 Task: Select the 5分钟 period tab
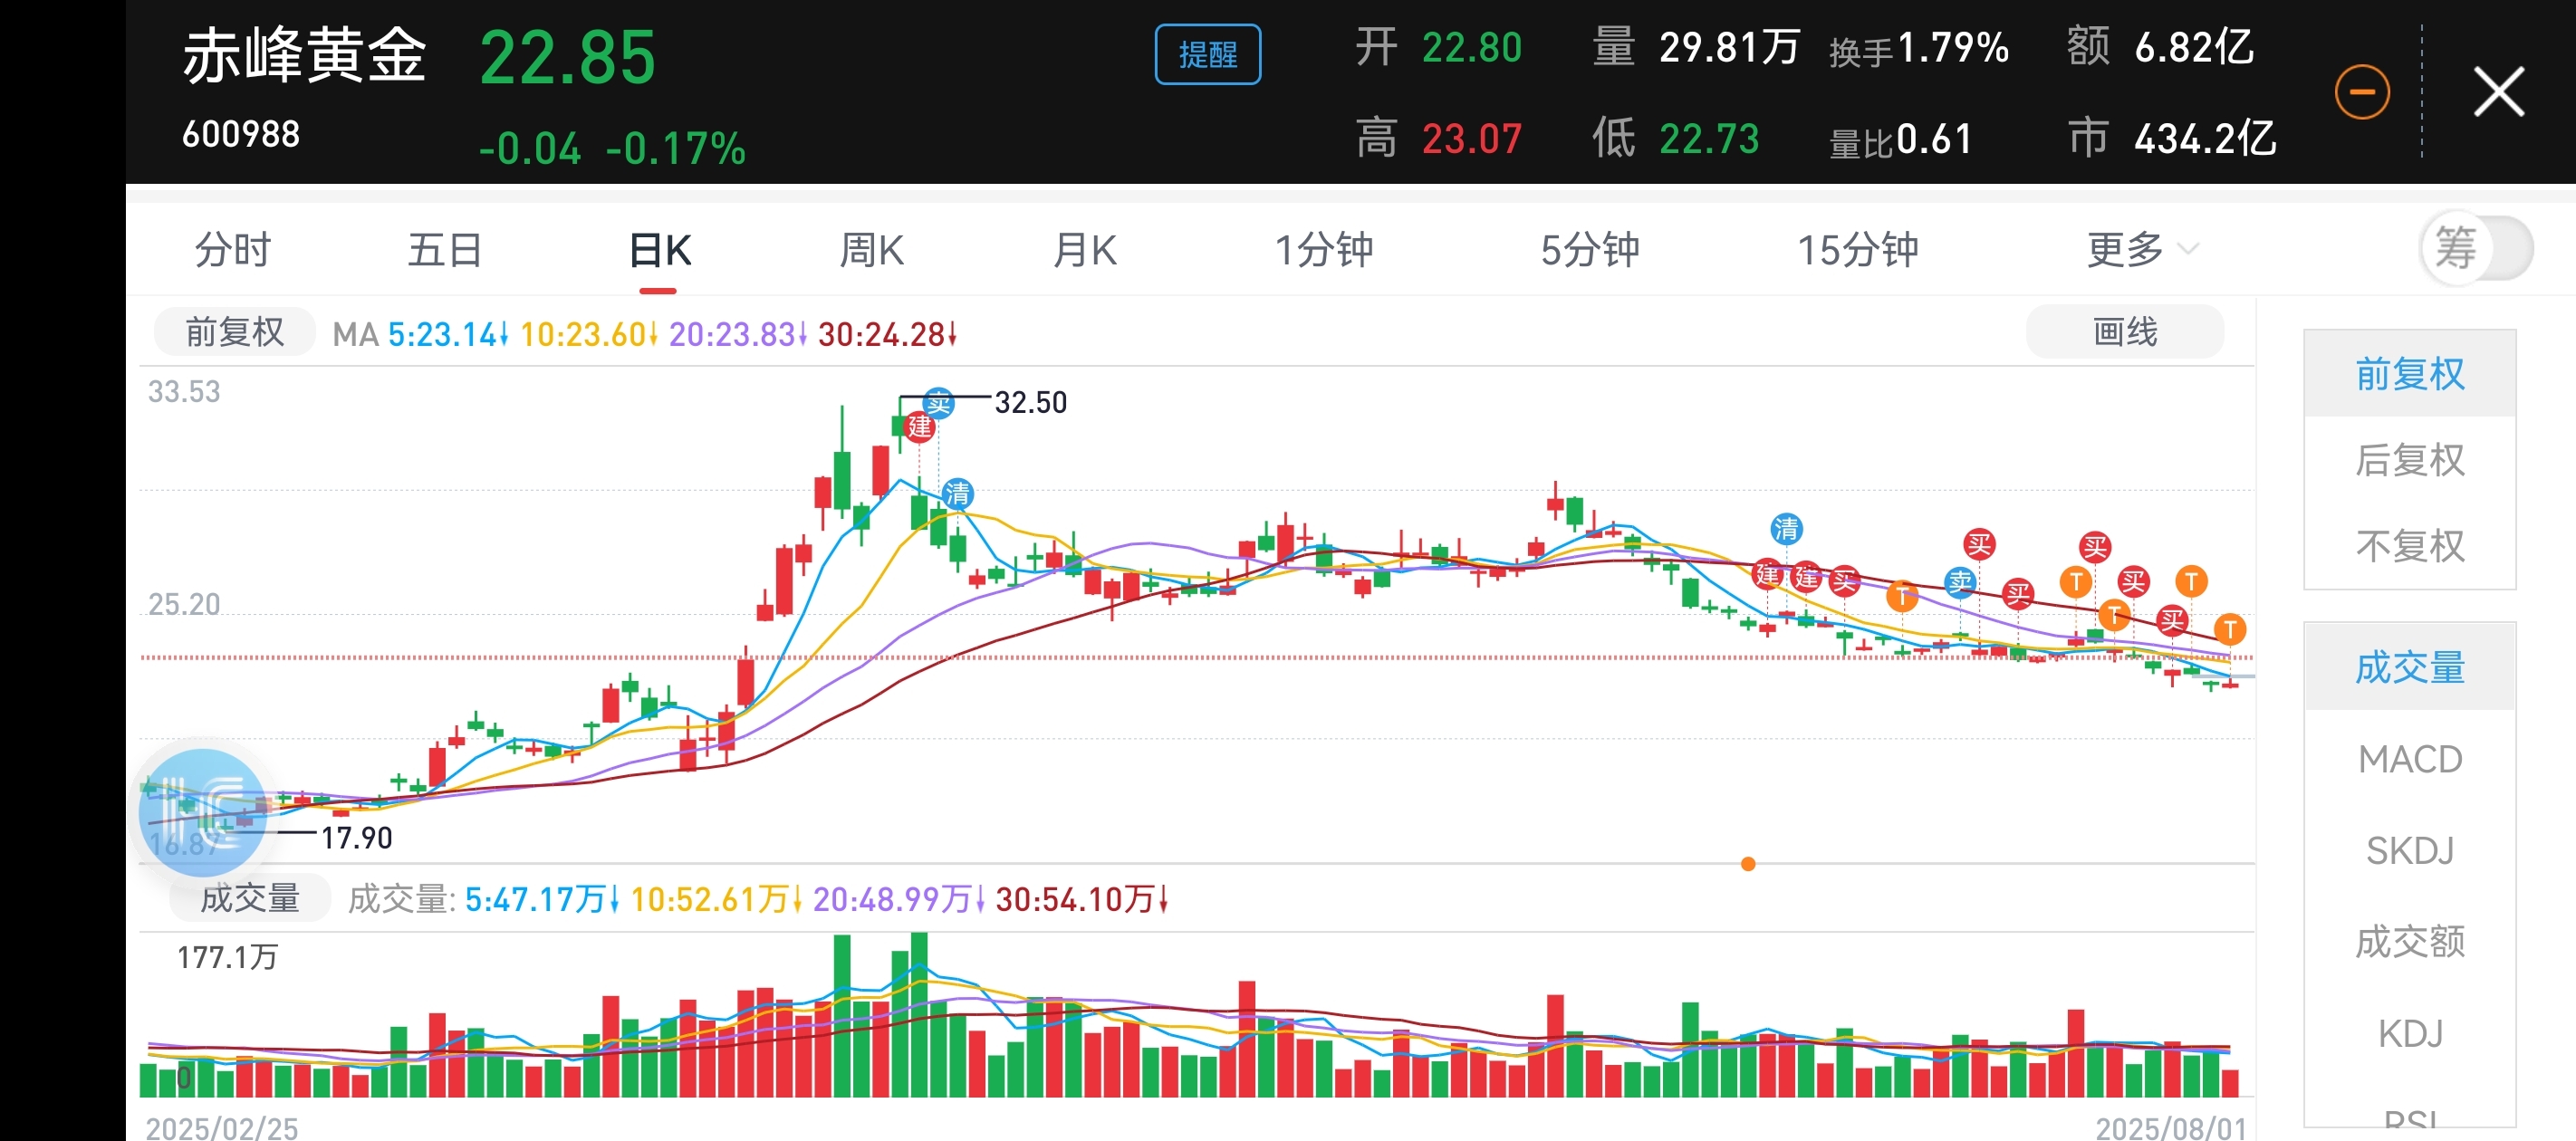pos(1590,249)
